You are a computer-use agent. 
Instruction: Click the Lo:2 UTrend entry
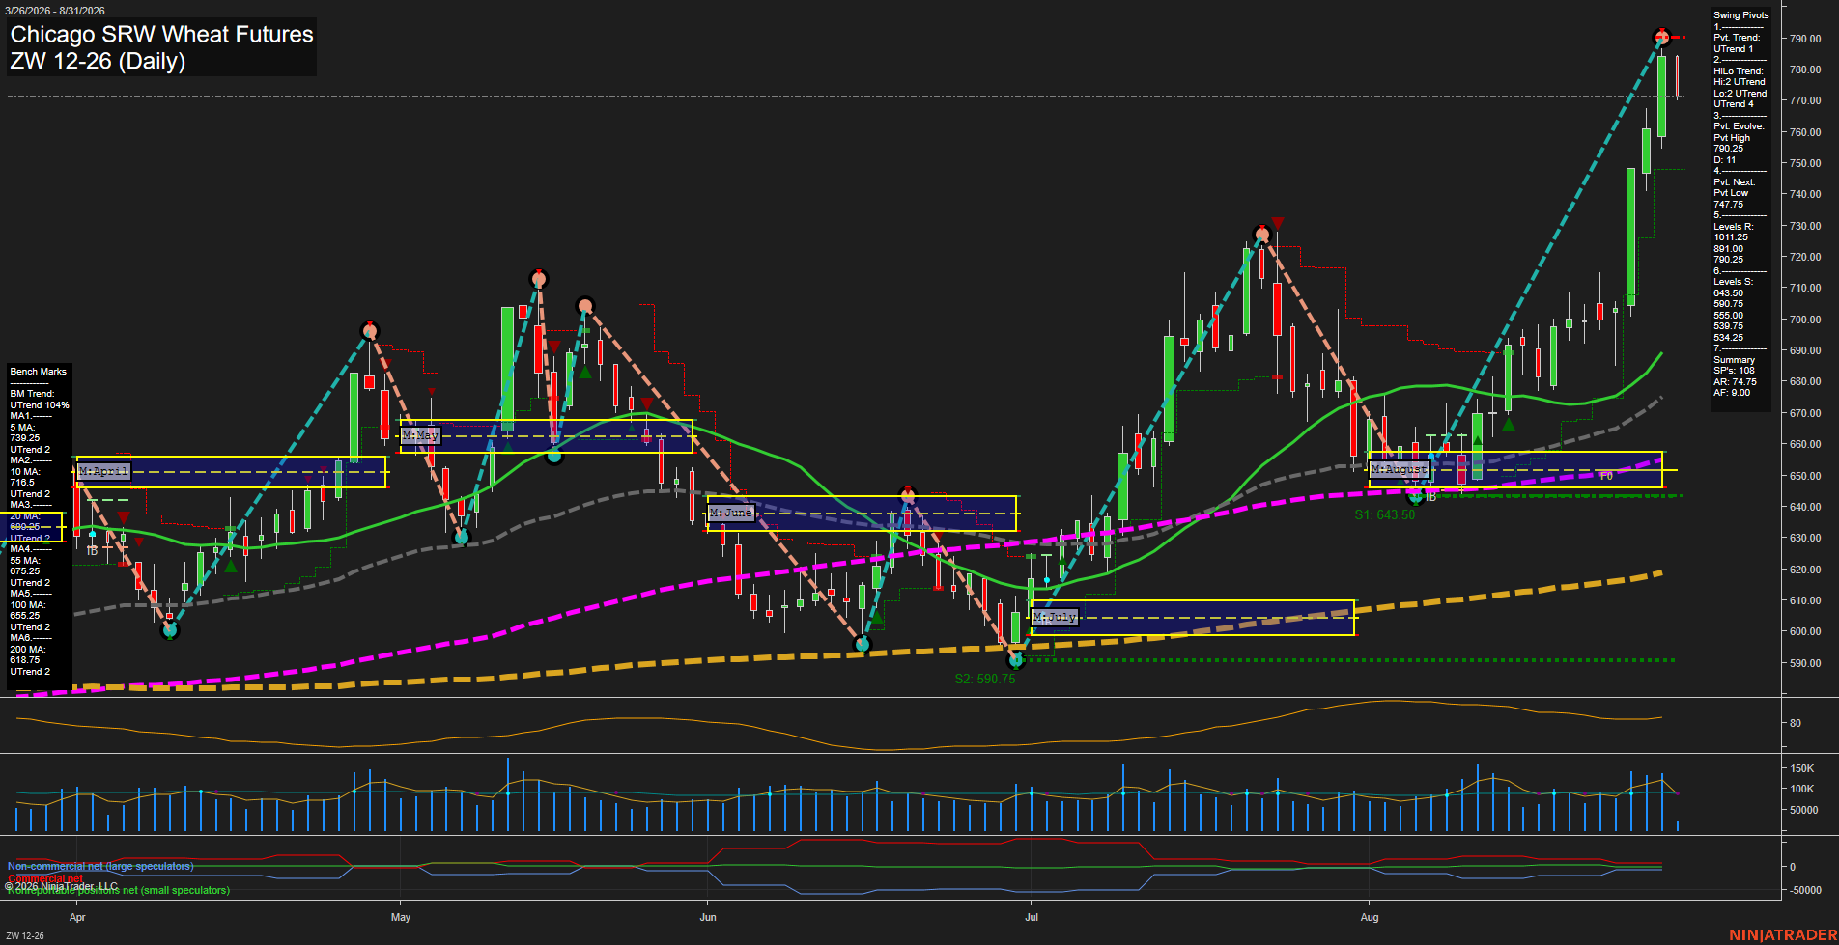pyautogui.click(x=1740, y=94)
